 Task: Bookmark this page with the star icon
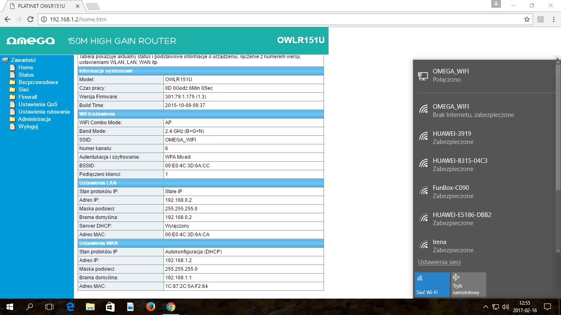527,19
